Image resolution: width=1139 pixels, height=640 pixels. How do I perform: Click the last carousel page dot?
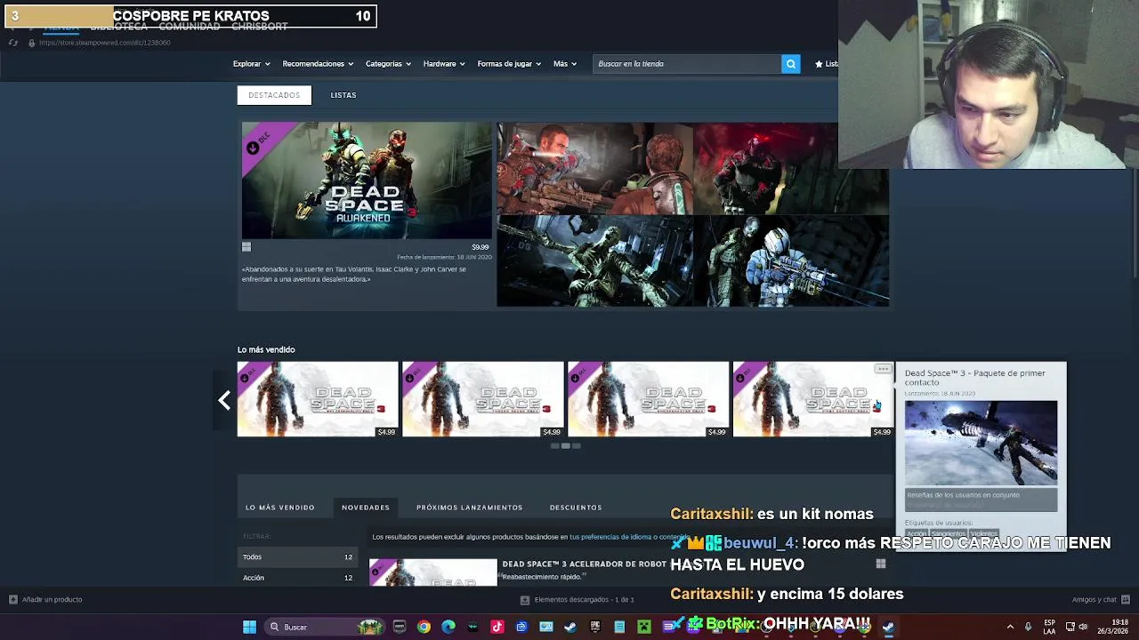tap(576, 445)
